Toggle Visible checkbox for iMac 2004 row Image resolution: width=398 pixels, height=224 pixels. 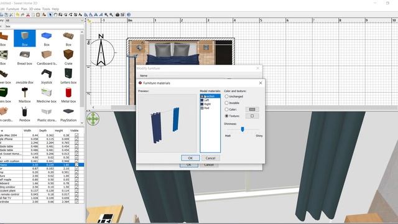pos(76,136)
